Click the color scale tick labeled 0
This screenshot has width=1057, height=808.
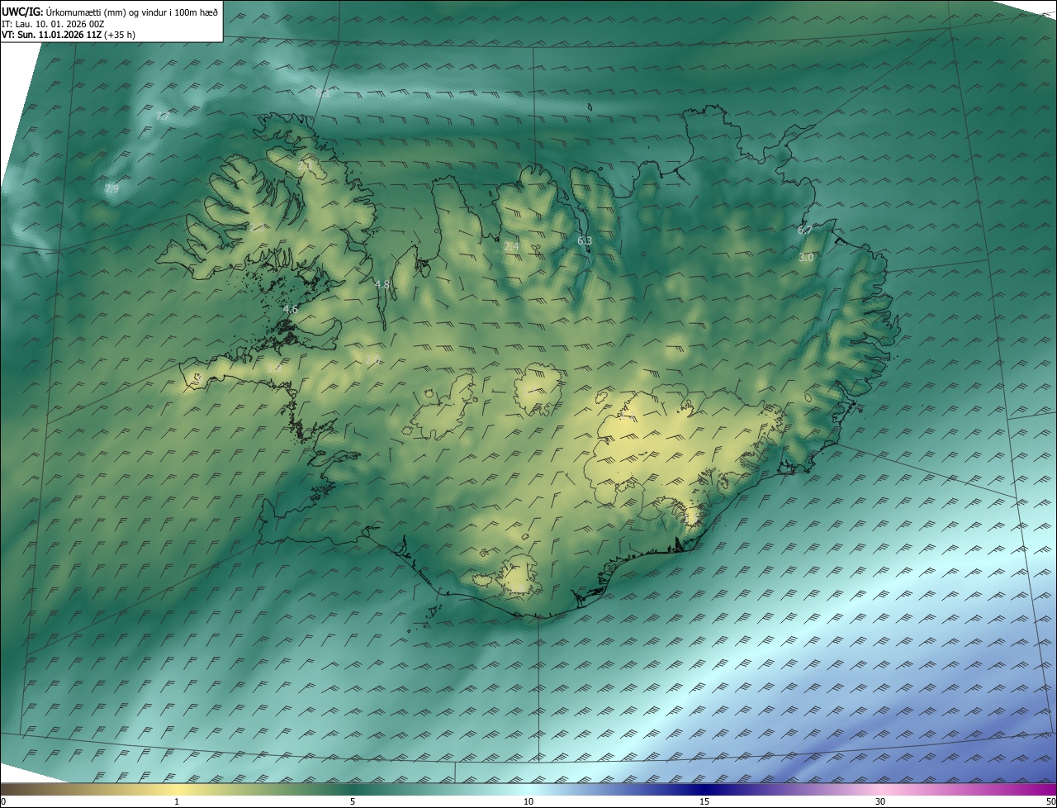(x=2, y=802)
